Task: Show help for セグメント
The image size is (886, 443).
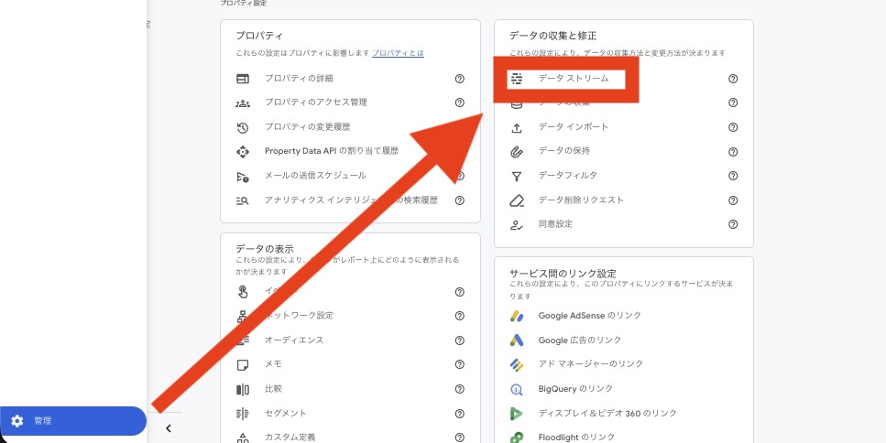Action: pyautogui.click(x=459, y=414)
